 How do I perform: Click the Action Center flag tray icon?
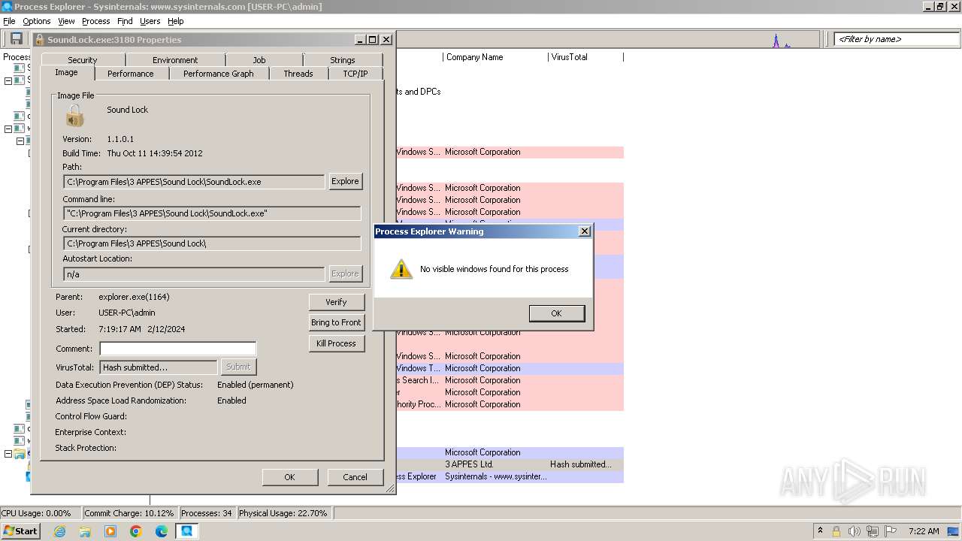[x=891, y=531]
